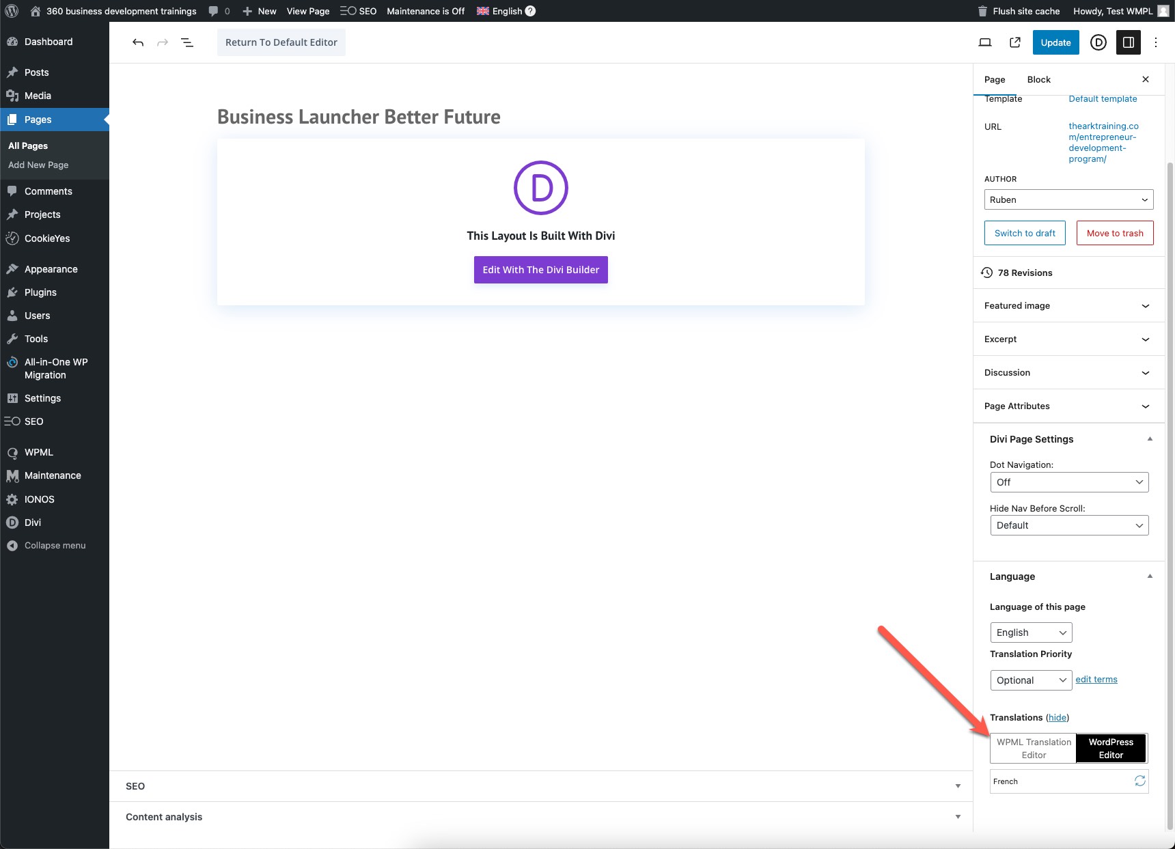Open the page in a new tab icon

(1015, 42)
